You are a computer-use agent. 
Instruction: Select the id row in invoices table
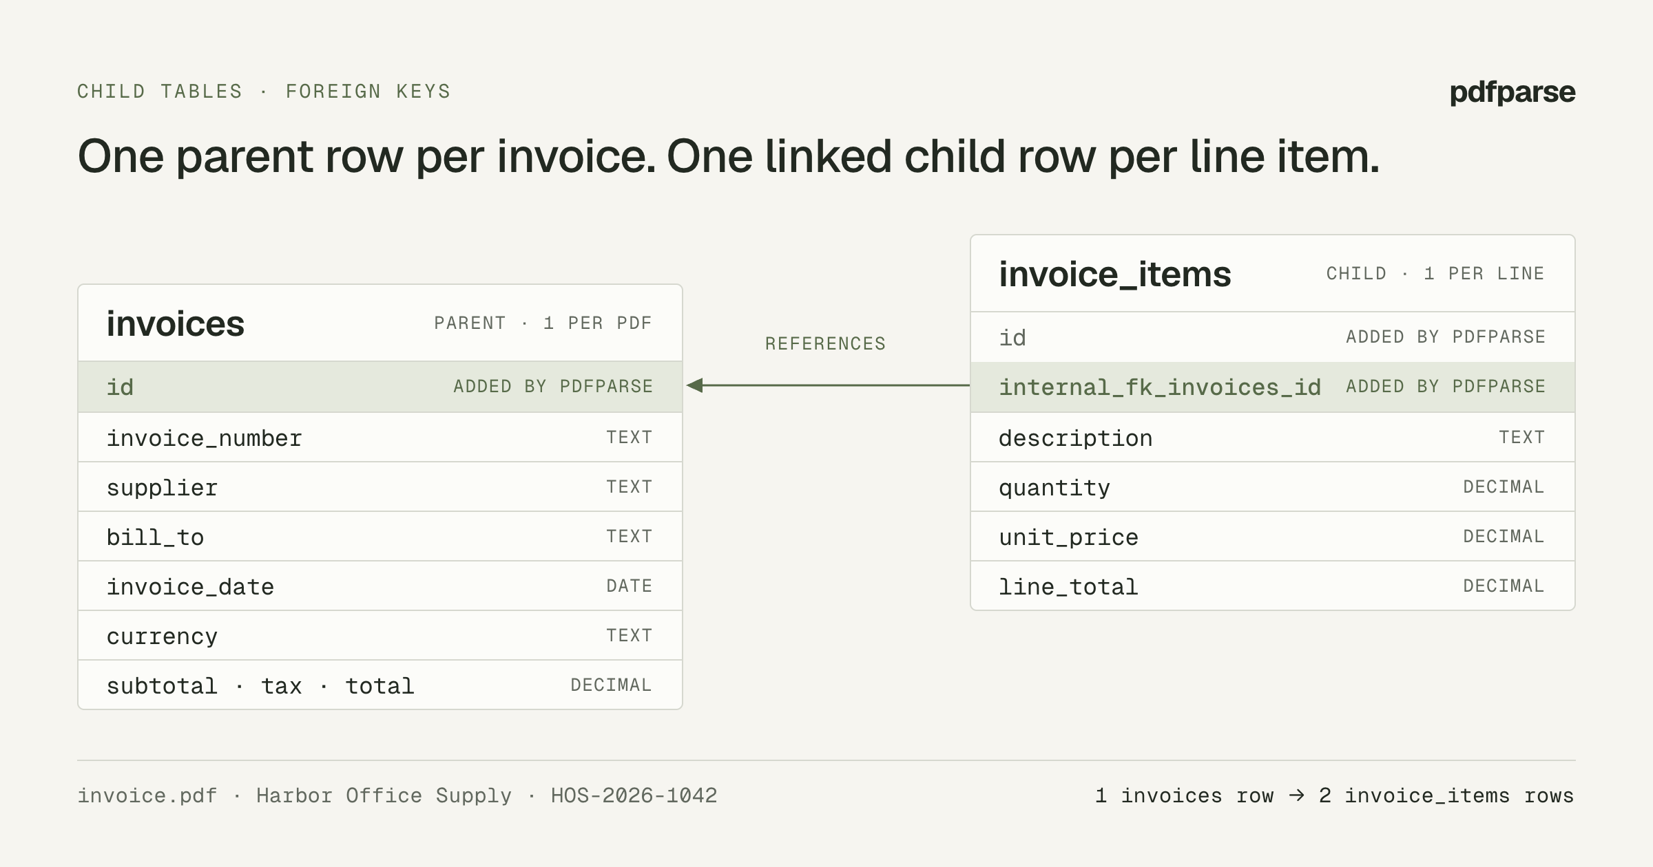[380, 387]
